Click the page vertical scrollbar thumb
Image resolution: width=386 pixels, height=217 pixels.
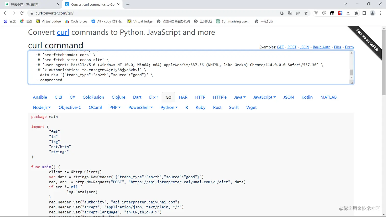click(x=384, y=62)
